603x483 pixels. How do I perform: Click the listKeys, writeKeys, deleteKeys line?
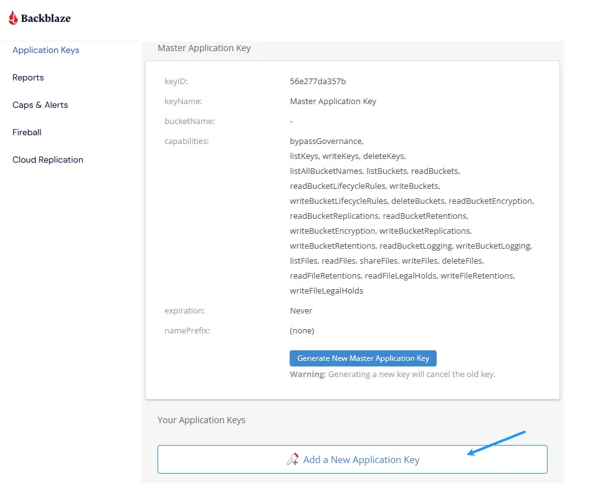pyautogui.click(x=348, y=156)
